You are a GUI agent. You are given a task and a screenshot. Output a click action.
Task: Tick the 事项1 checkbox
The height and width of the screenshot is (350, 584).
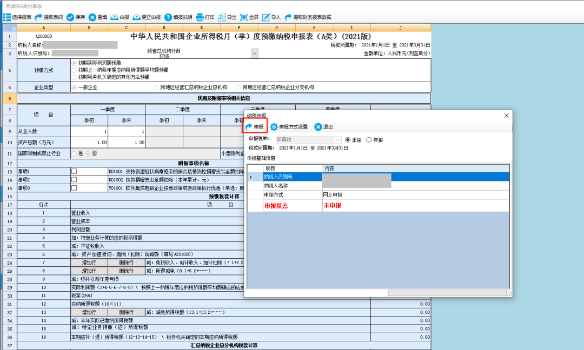74,171
